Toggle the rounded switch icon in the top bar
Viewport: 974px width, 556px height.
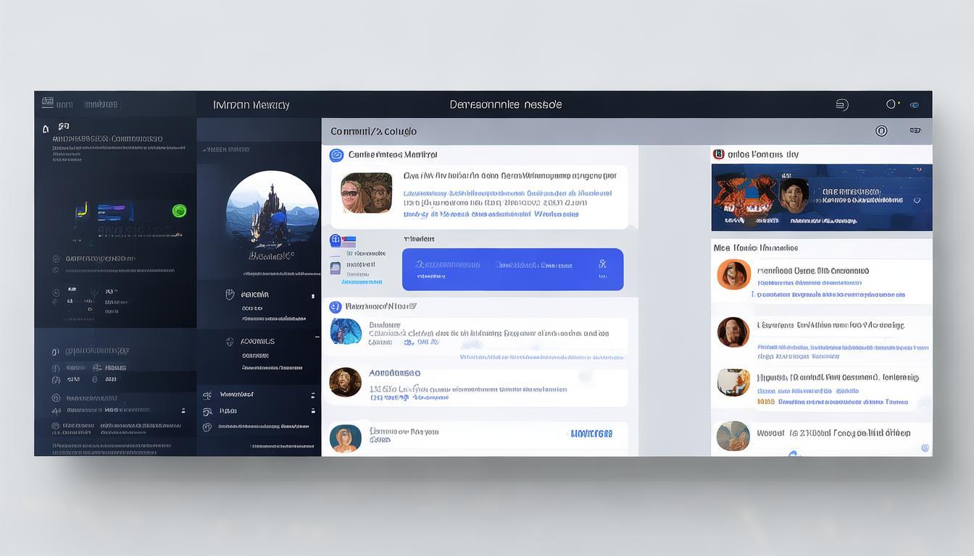(841, 104)
